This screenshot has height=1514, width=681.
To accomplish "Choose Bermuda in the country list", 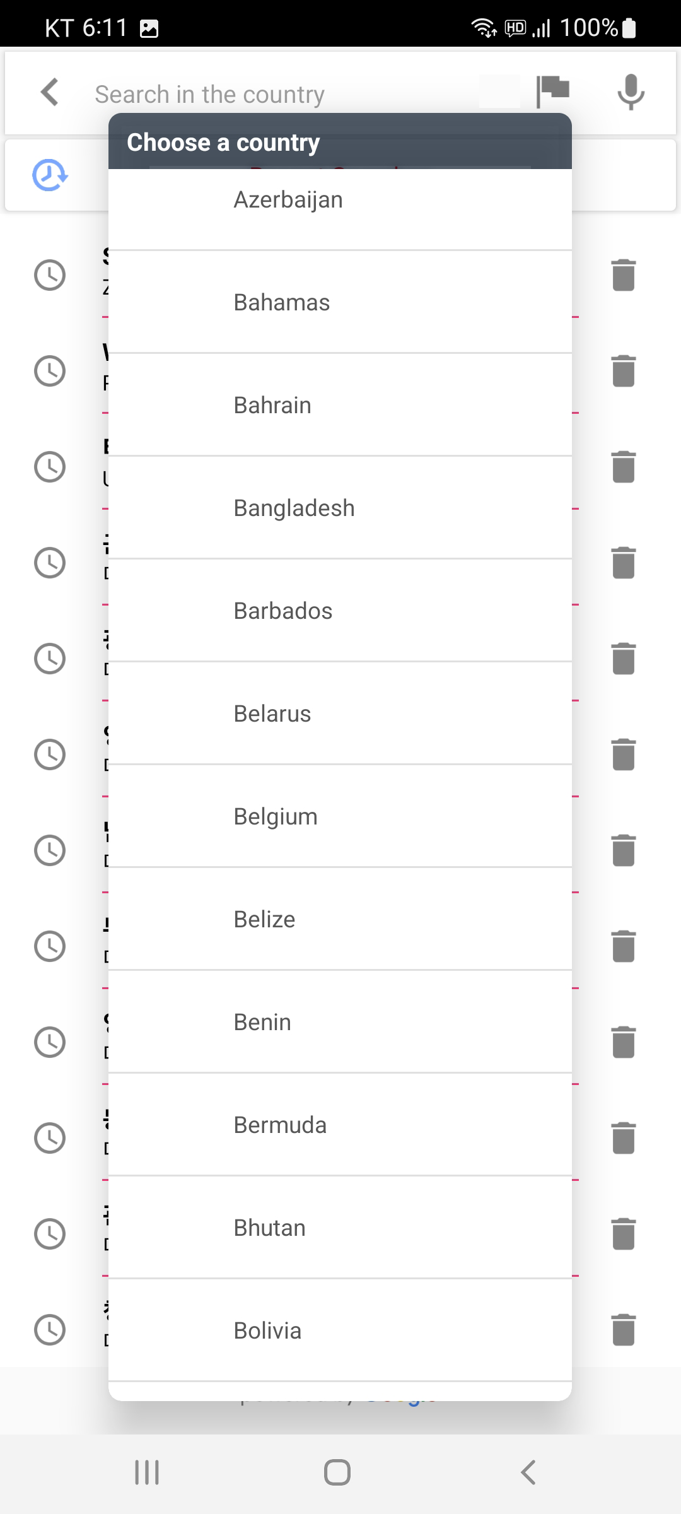I will point(340,1125).
